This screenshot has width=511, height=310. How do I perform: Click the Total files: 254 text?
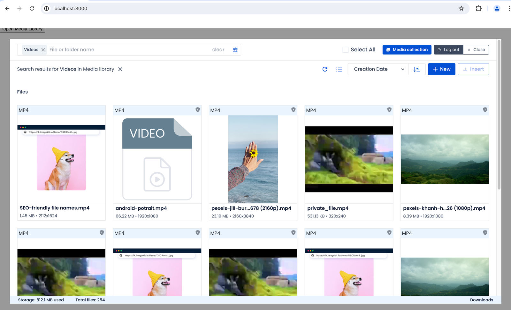click(x=90, y=300)
